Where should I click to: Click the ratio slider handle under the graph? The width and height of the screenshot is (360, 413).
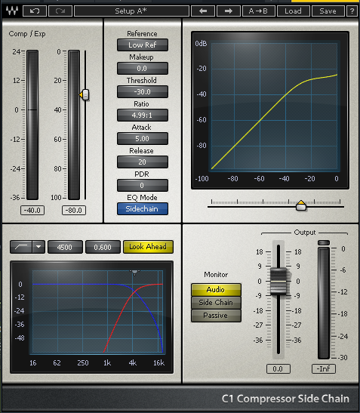tap(301, 205)
